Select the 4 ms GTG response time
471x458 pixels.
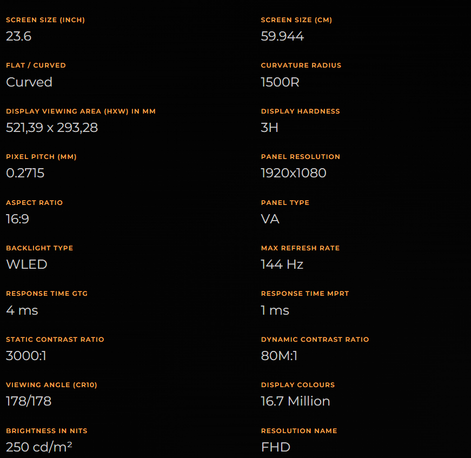pos(22,310)
